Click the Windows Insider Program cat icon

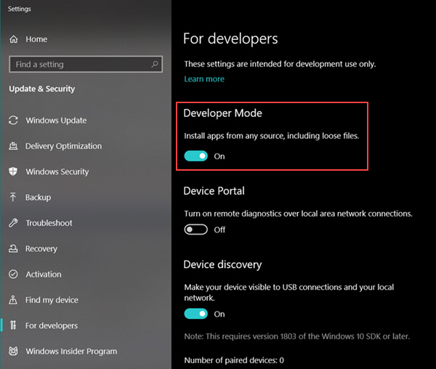pyautogui.click(x=13, y=351)
